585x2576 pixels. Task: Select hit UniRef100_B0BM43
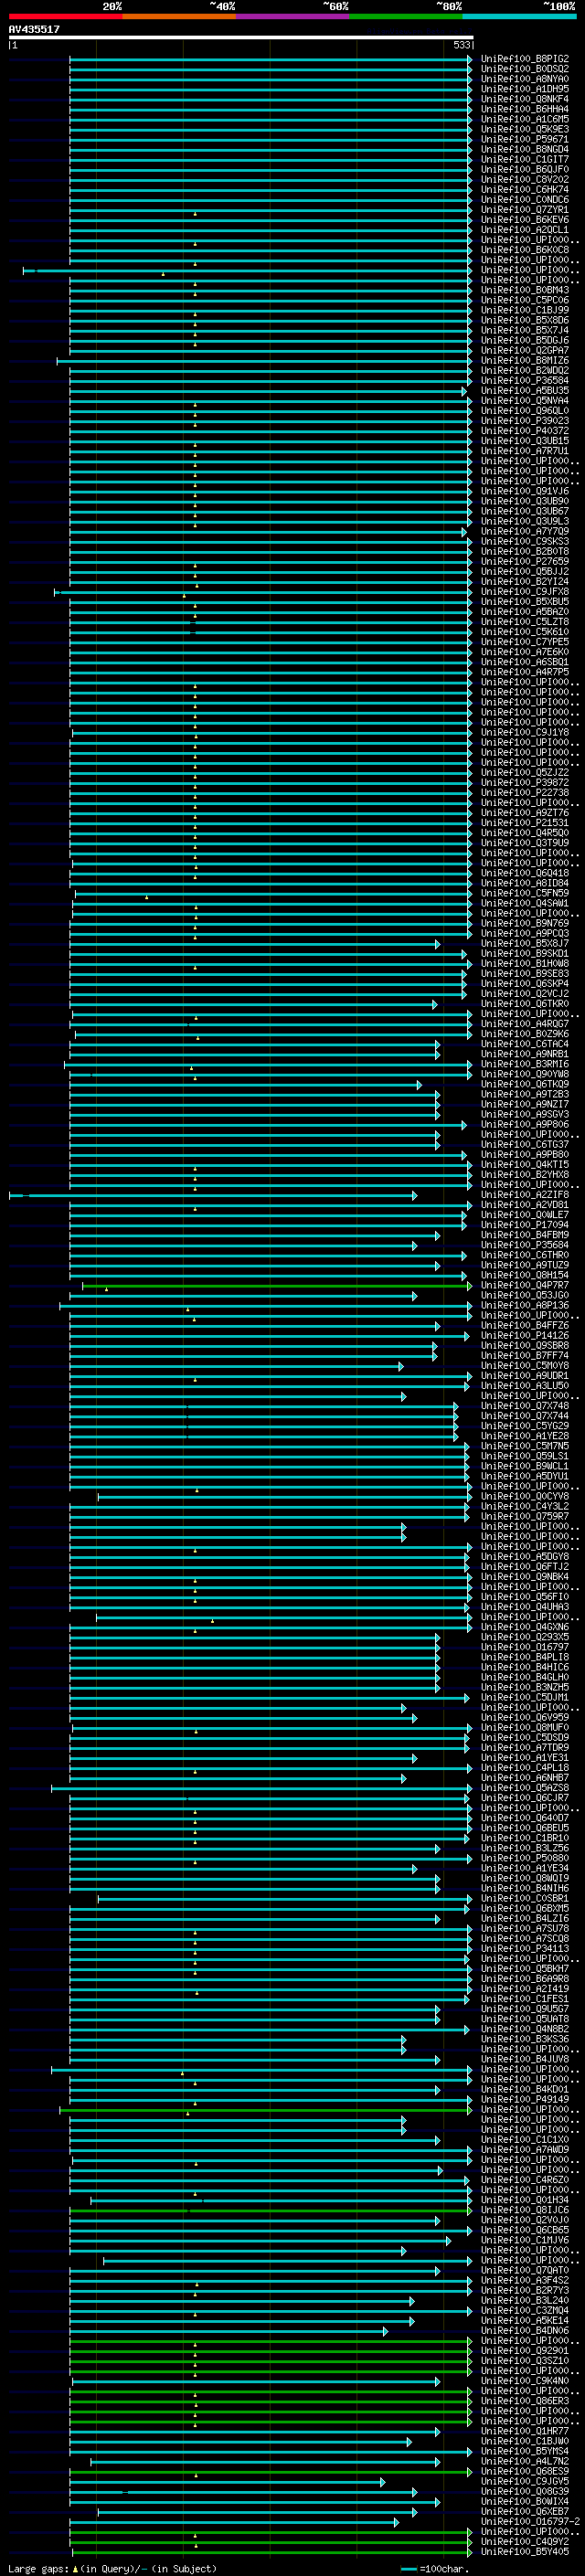click(524, 290)
